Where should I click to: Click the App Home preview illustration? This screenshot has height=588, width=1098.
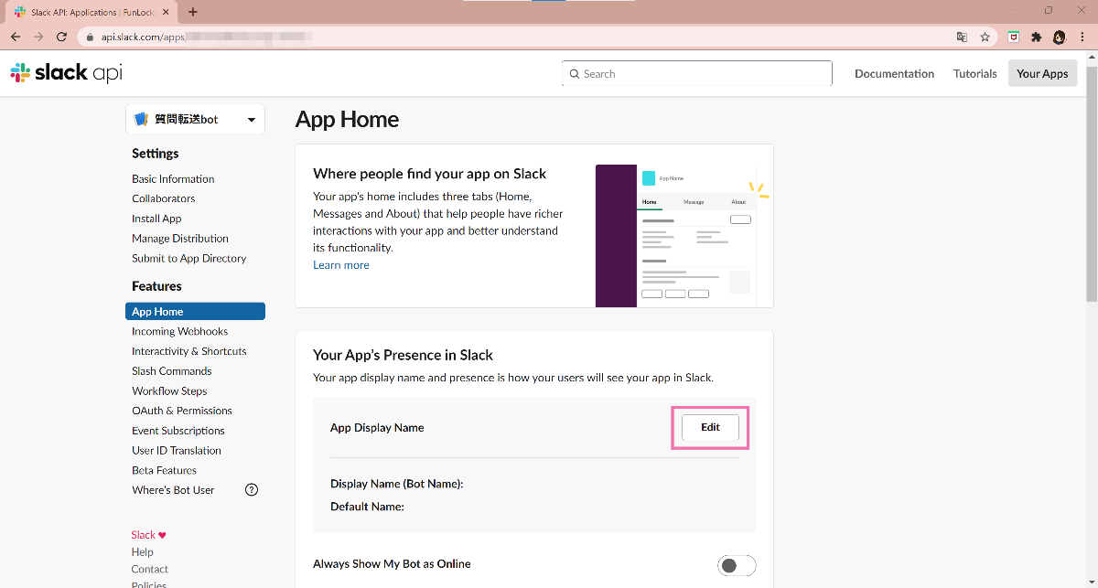[x=684, y=236]
